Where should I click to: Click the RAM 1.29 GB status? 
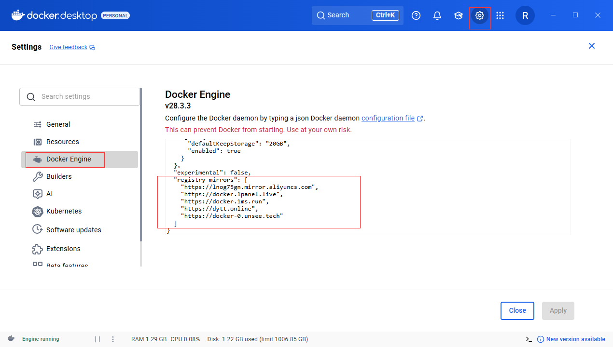click(149, 339)
